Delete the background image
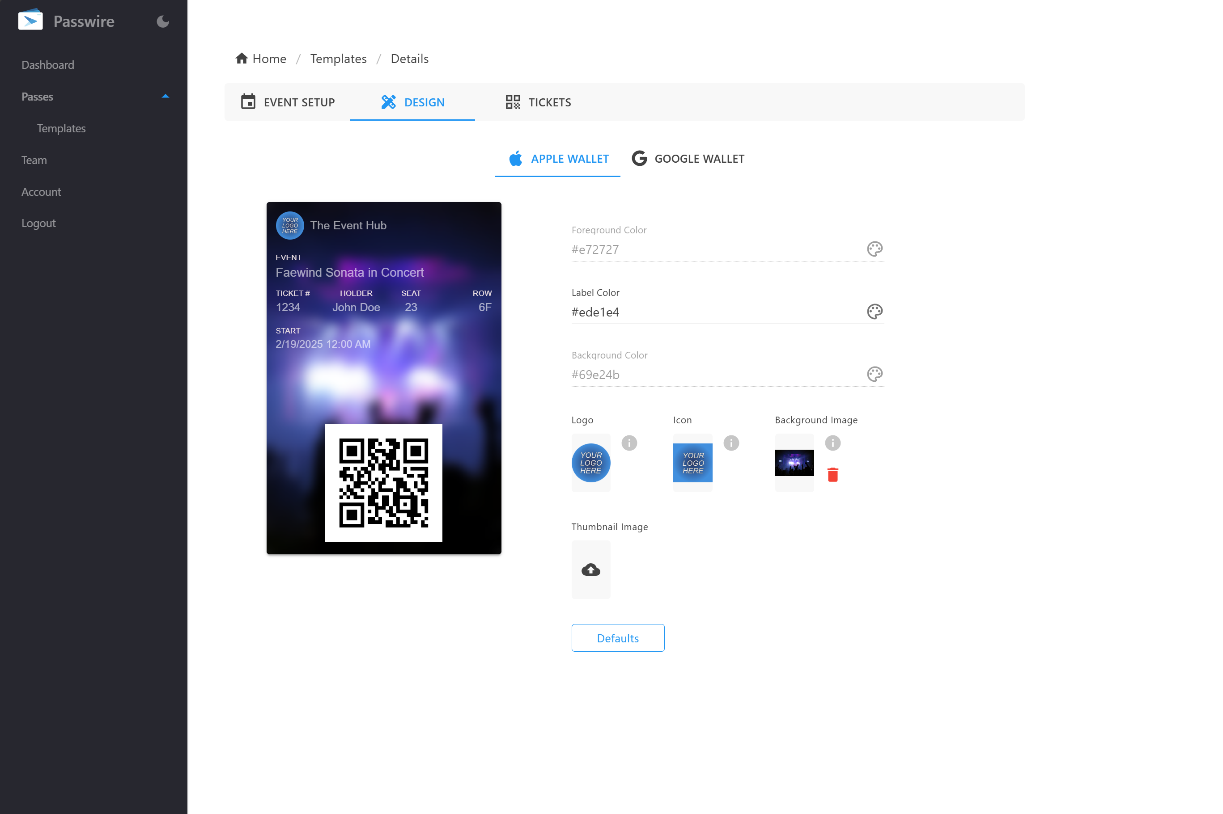This screenshot has width=1223, height=814. click(x=833, y=474)
